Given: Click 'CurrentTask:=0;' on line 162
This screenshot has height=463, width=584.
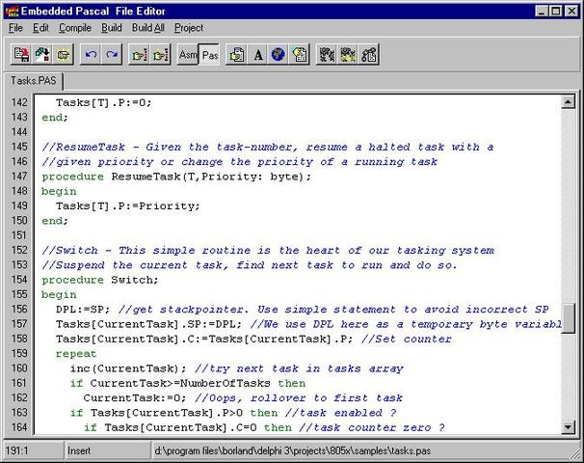Looking at the screenshot, I should click(135, 398).
